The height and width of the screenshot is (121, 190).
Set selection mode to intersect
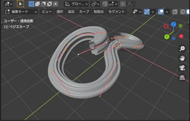click(x=55, y=4)
